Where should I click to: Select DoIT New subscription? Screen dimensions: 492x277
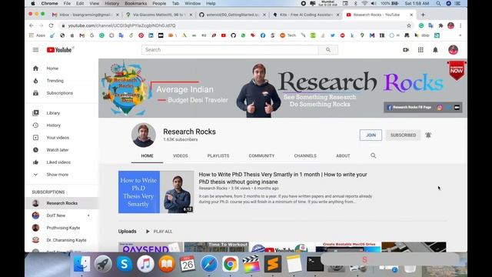[x=61, y=215]
